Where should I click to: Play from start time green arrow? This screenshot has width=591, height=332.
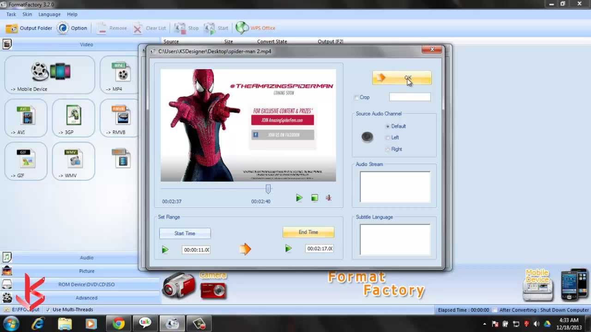click(x=165, y=249)
